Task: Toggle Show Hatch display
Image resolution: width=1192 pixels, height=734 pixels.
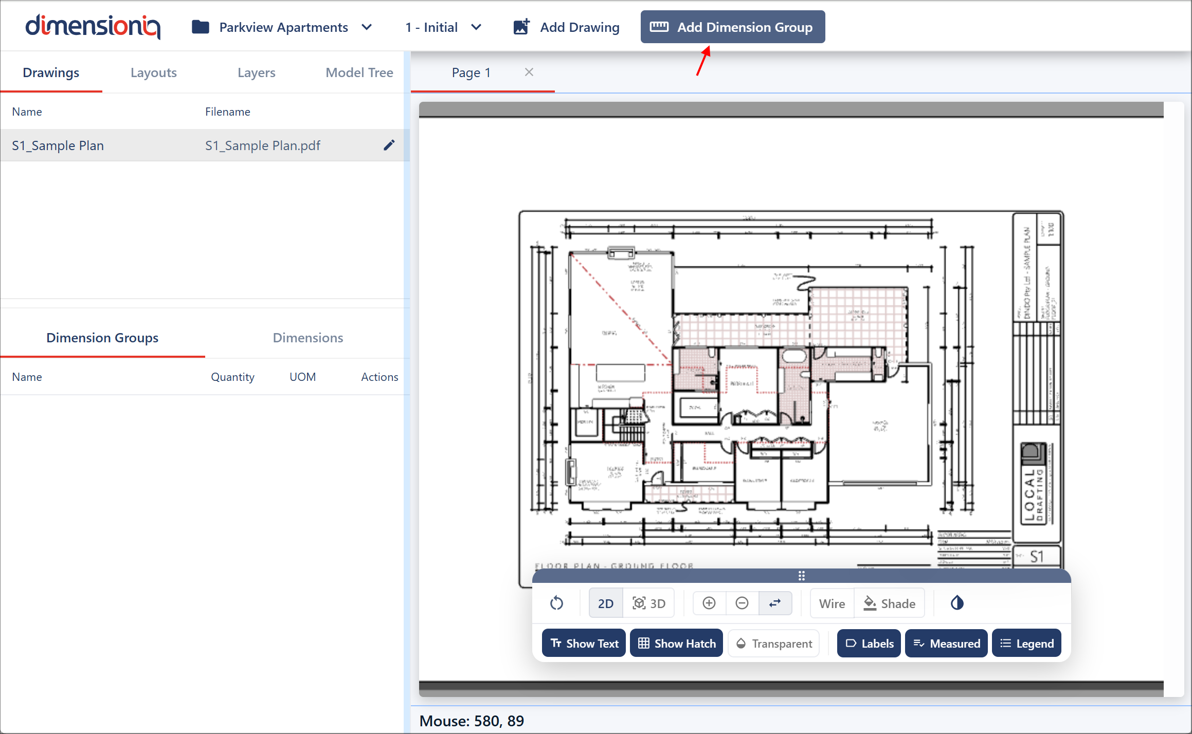Action: pyautogui.click(x=677, y=643)
